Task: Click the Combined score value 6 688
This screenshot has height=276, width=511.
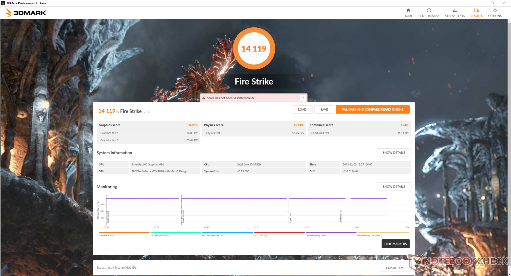Action: 405,125
